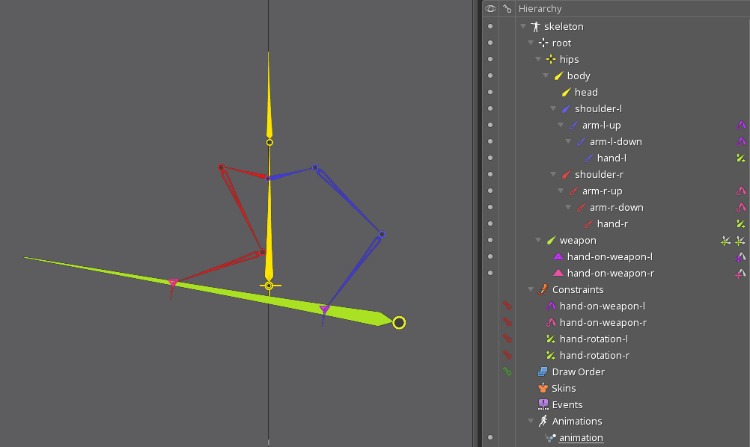Viewport: 750px width, 447px height.
Task: Toggle the visibility dot for the head bone
Action: (x=490, y=92)
